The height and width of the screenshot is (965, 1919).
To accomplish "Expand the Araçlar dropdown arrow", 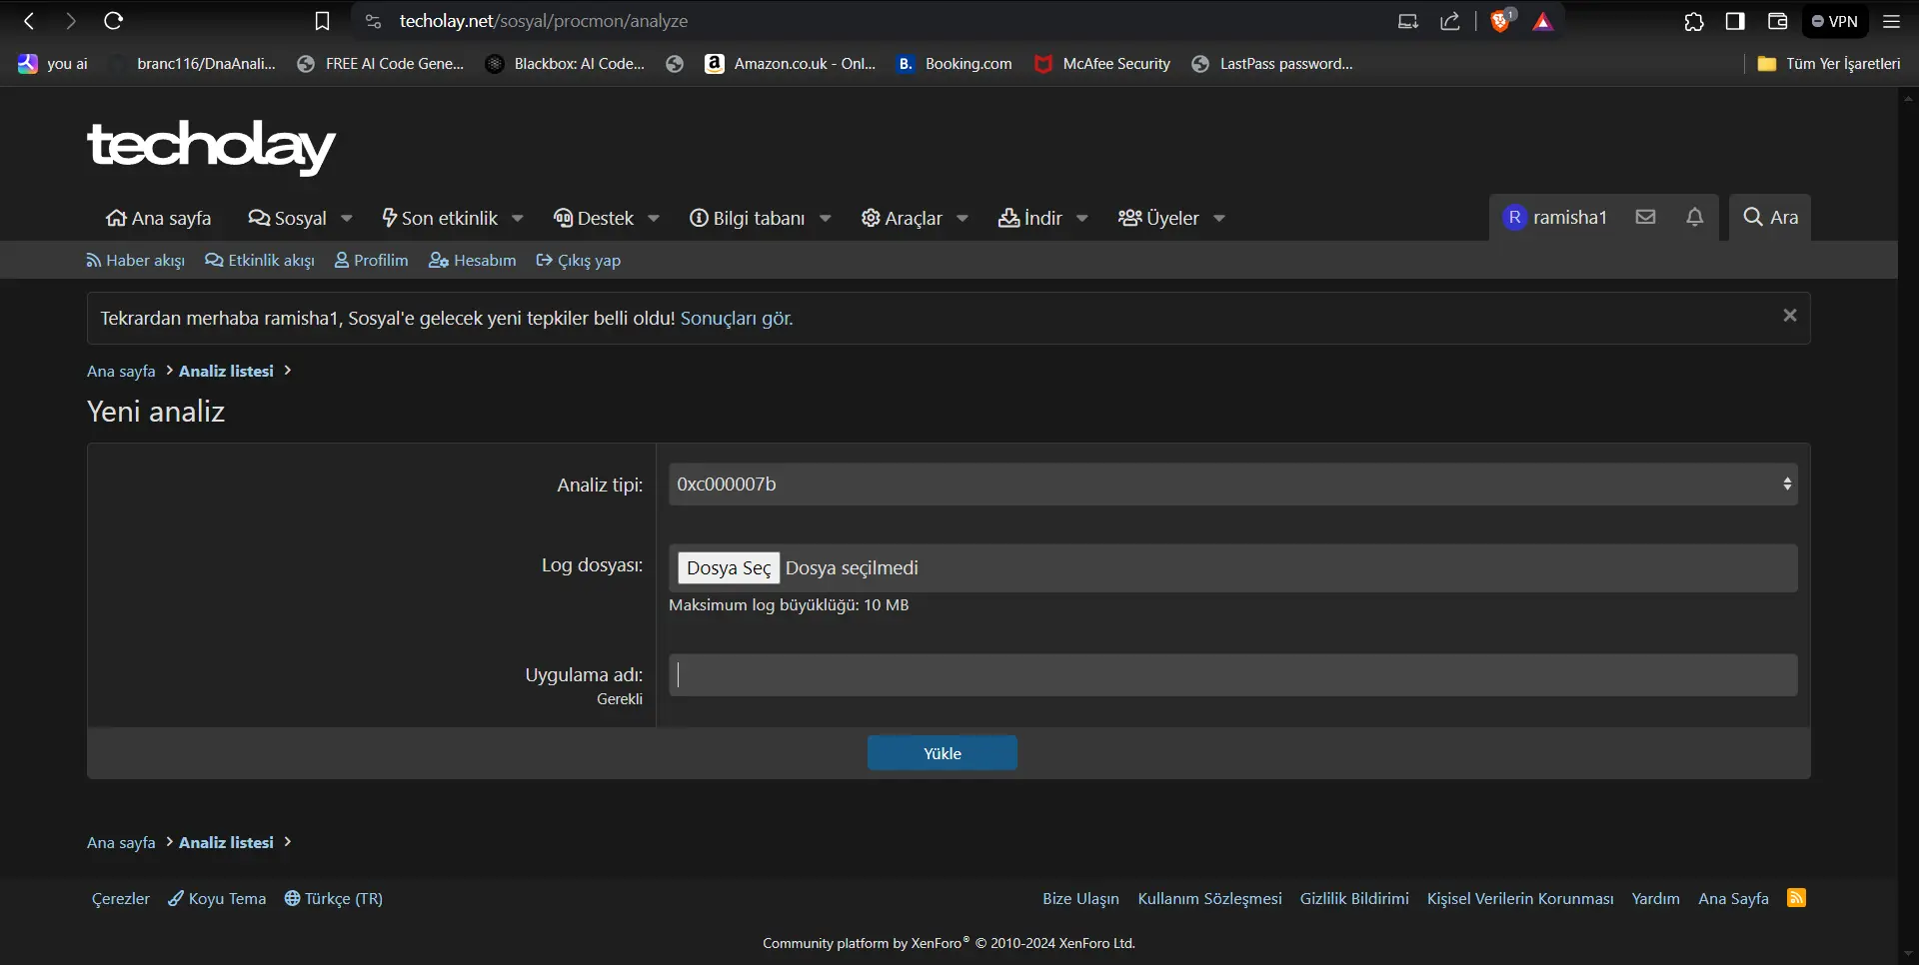I will tap(962, 219).
